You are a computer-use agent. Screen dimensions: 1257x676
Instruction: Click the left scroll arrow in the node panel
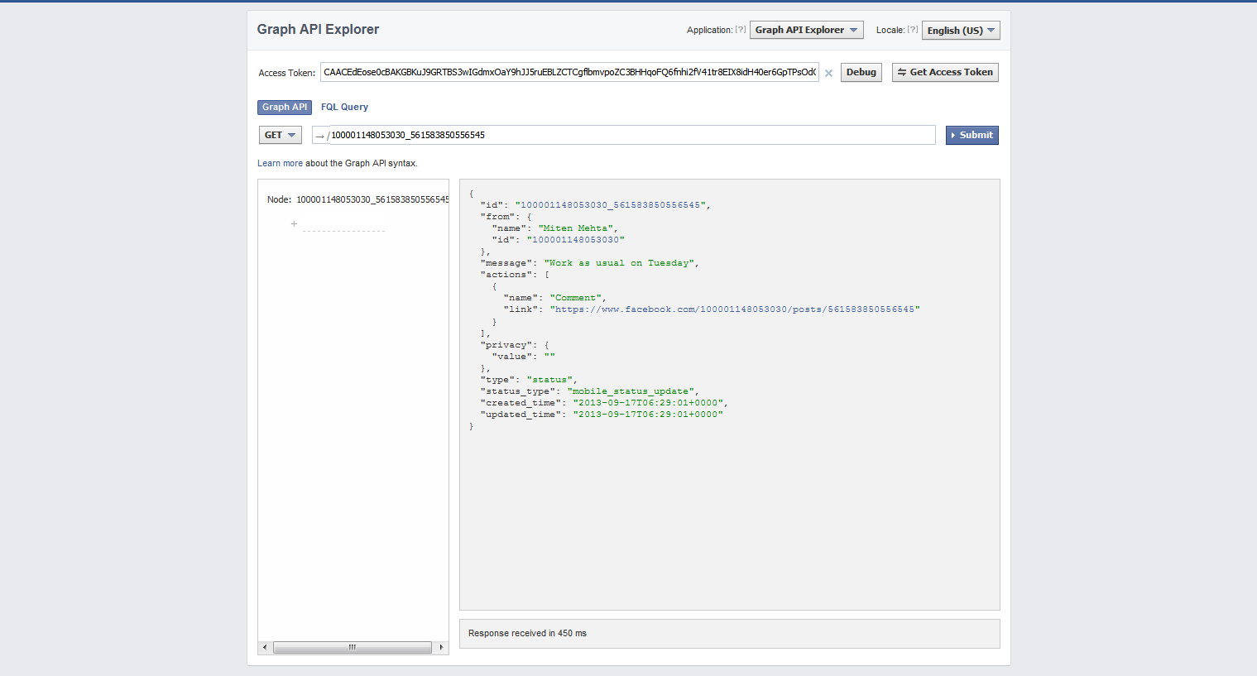click(265, 647)
